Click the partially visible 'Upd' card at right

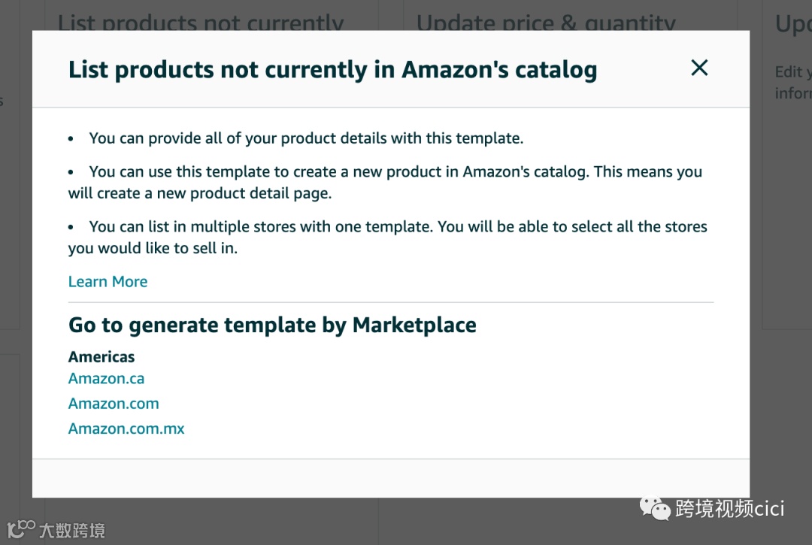point(792,23)
